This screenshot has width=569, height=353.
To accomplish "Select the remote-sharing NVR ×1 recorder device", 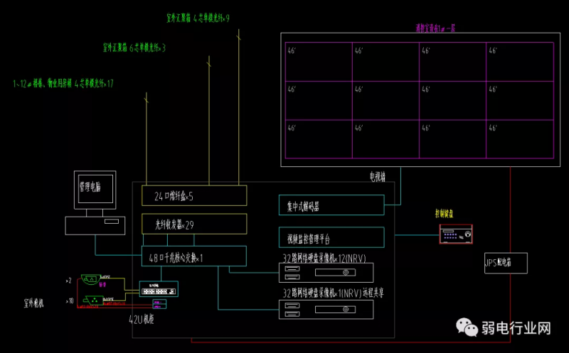I will click(x=324, y=308).
